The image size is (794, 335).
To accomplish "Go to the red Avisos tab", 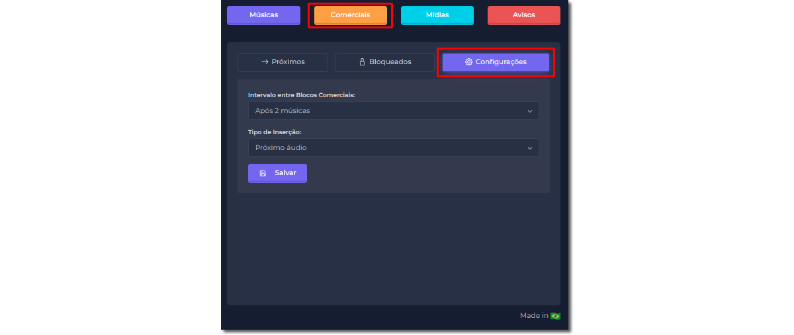I will 523,15.
